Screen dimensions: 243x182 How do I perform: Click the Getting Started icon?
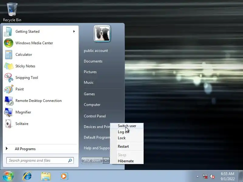click(9, 32)
